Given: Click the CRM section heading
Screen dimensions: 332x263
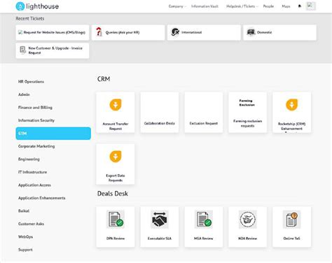Looking at the screenshot, I should [104, 79].
